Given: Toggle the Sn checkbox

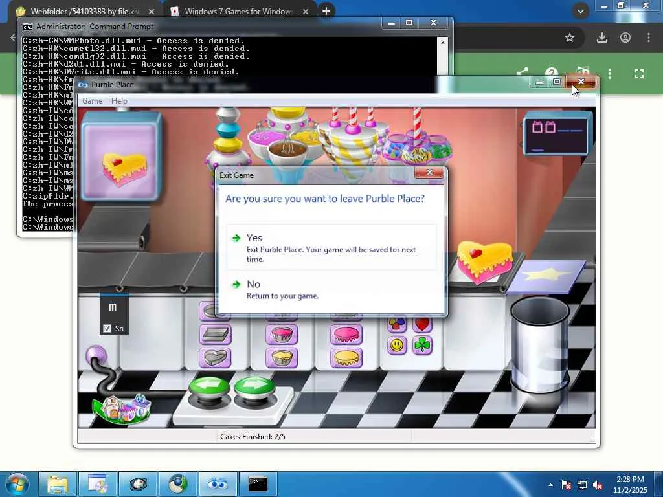Looking at the screenshot, I should point(107,328).
